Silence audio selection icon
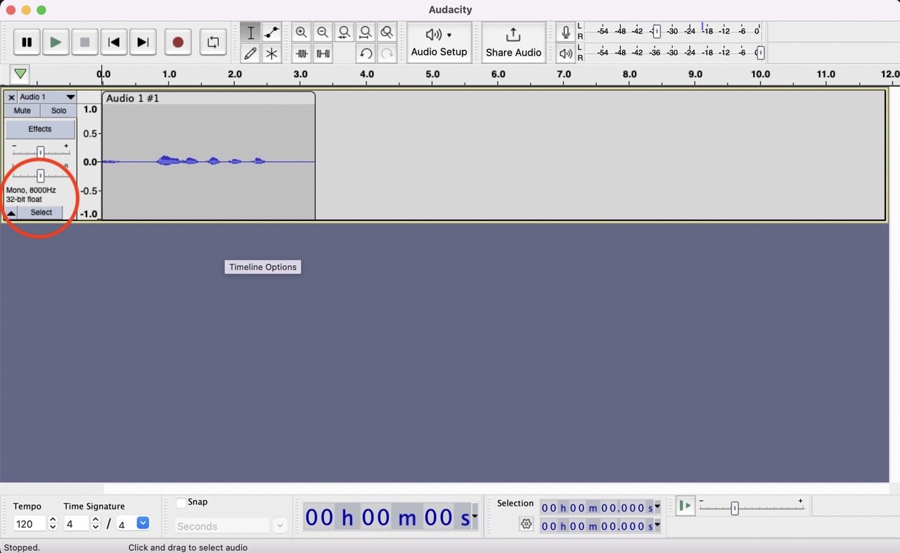Screen dimensions: 900x553 (x=323, y=53)
